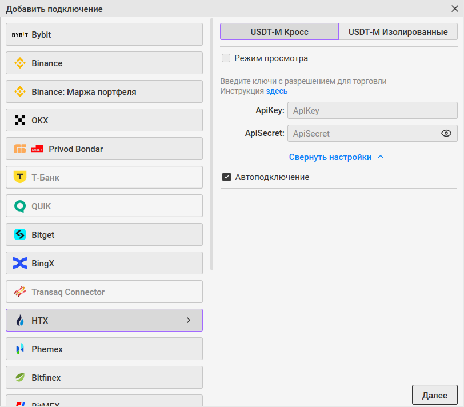Uncheck the Автоподключение checkbox
Viewport: 464px width, 407px height.
(x=227, y=177)
